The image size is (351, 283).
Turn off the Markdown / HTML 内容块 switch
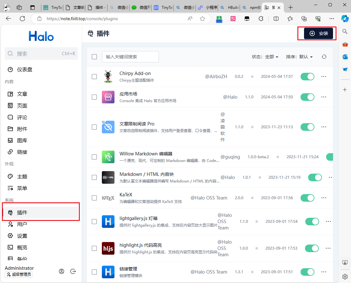pyautogui.click(x=315, y=177)
